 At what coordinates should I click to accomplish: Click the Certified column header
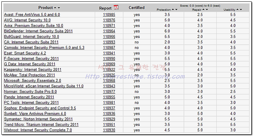[x=137, y=8]
